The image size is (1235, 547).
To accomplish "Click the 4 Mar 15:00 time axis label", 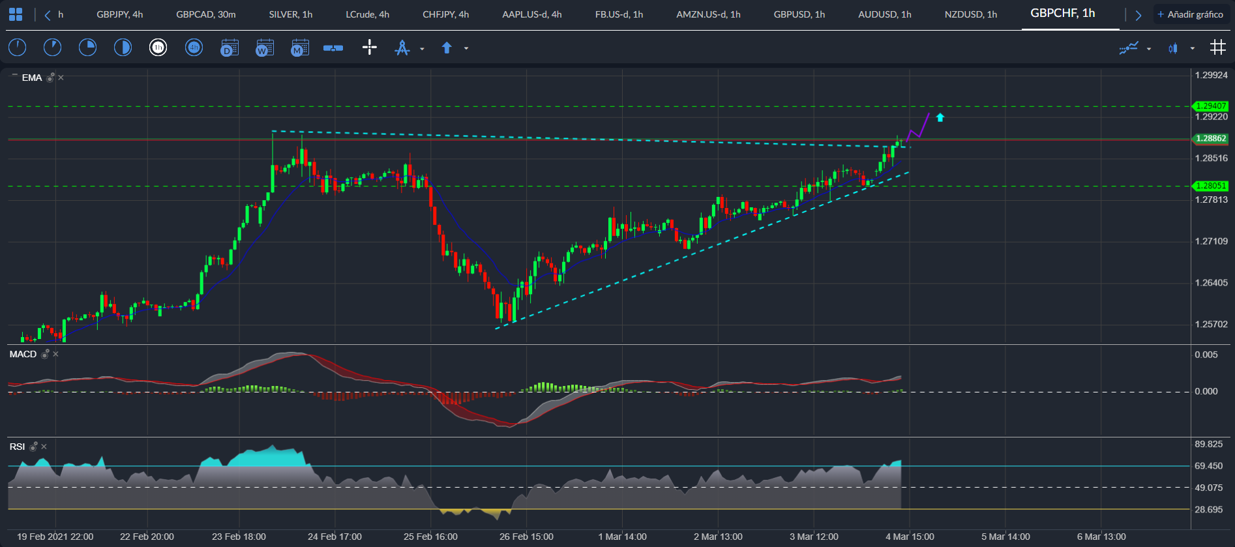I will (910, 537).
